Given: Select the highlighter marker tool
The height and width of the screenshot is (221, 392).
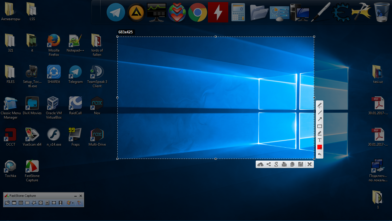Looking at the screenshot, I should click(319, 133).
